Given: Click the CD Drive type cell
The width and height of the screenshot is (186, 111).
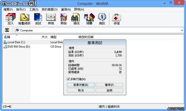Looking at the screenshot, I should click(56, 46).
